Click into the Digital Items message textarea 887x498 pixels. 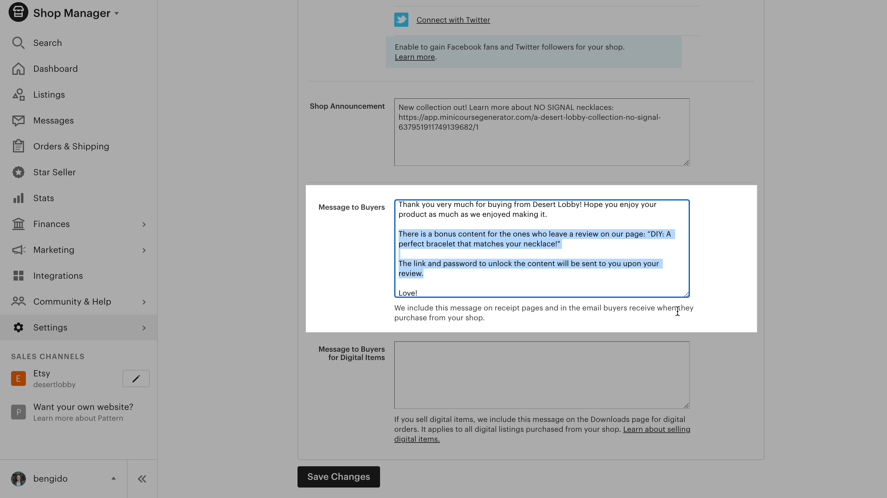click(541, 375)
